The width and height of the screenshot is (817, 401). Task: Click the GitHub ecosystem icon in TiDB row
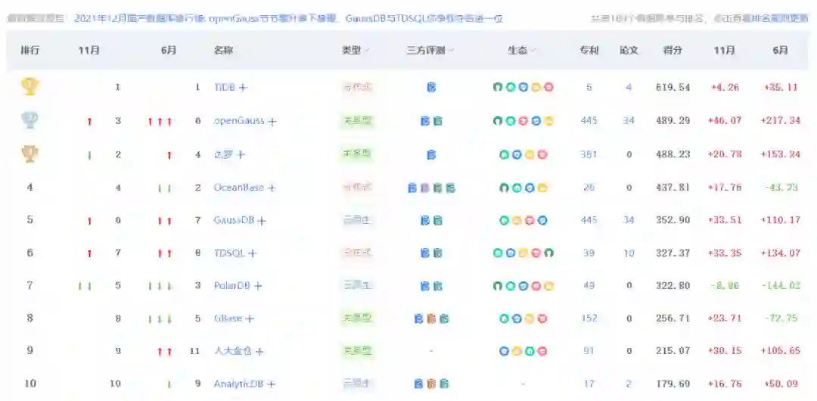coord(498,88)
